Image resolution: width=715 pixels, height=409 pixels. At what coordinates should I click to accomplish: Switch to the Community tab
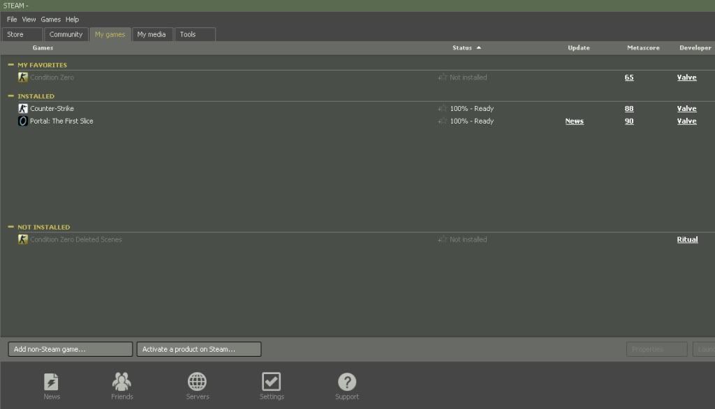tap(66, 34)
